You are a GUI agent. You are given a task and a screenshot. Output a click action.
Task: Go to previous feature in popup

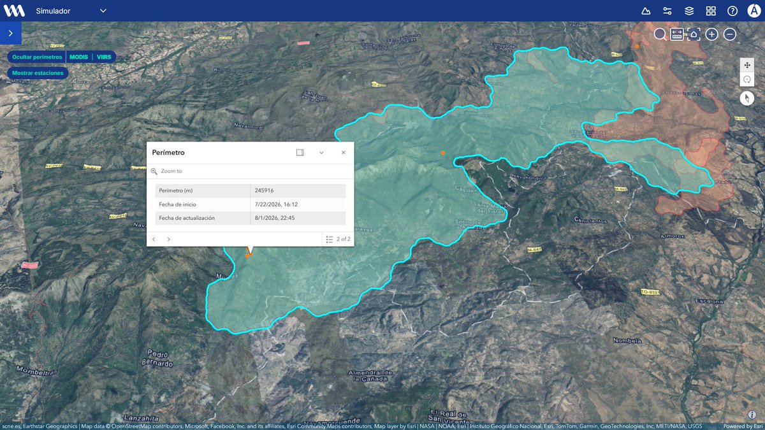pyautogui.click(x=154, y=239)
